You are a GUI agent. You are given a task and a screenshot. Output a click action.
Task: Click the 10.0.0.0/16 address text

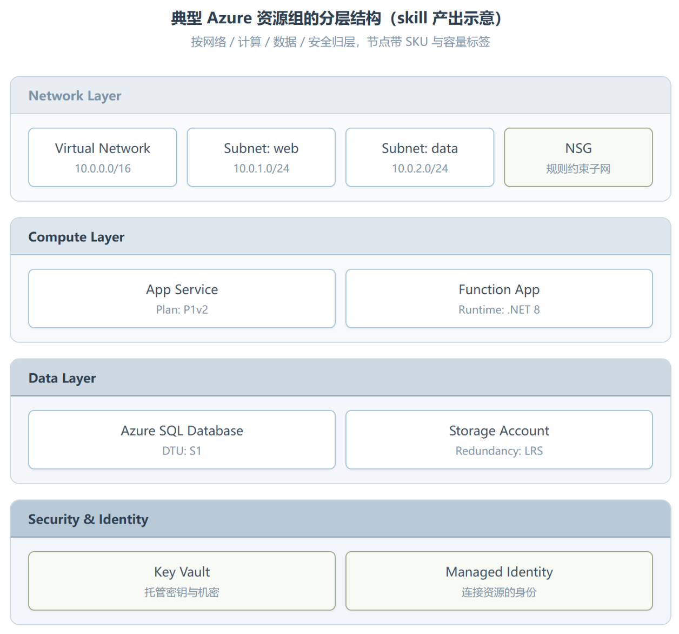pyautogui.click(x=103, y=169)
